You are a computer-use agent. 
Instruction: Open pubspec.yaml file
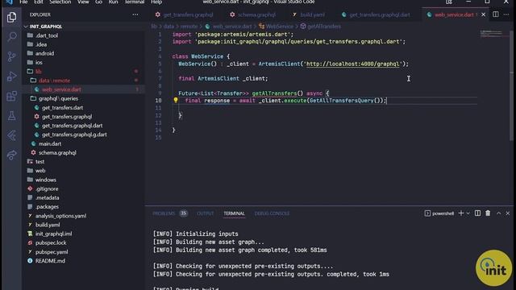click(52, 252)
